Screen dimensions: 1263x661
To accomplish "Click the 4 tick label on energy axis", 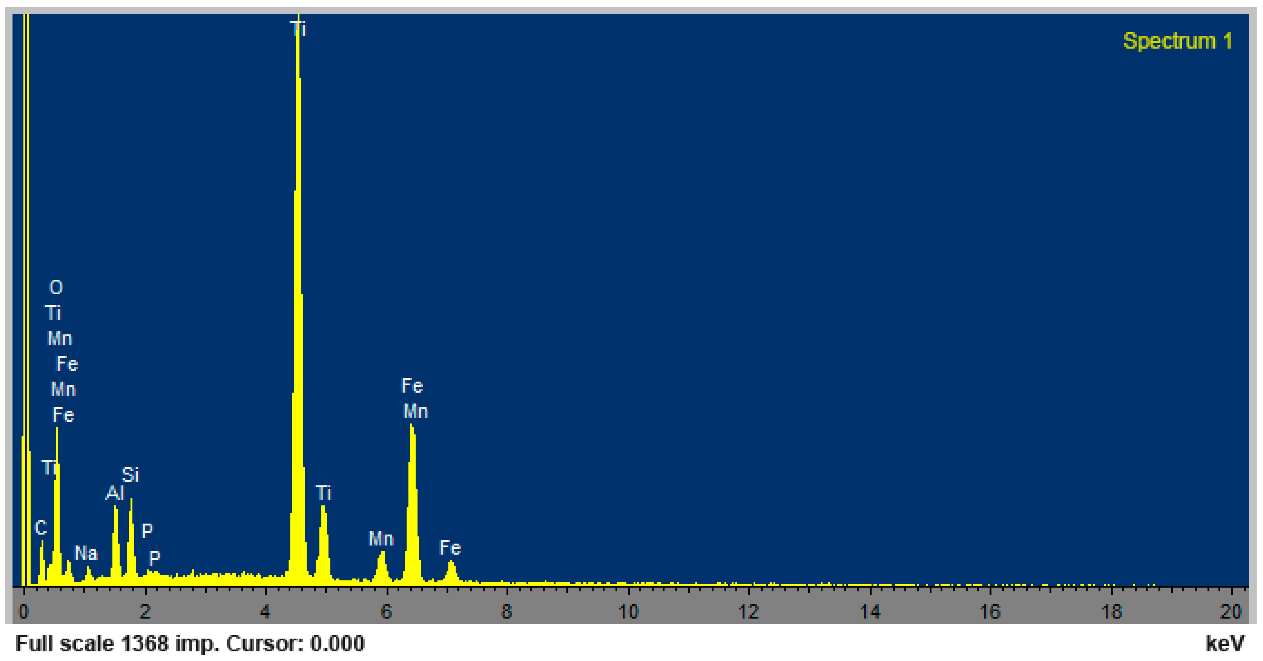I will [265, 612].
